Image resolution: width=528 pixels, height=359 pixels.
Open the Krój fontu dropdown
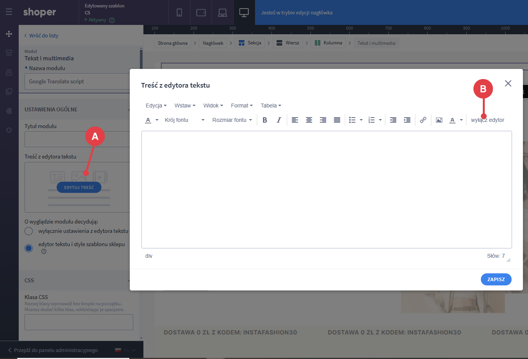(x=184, y=120)
